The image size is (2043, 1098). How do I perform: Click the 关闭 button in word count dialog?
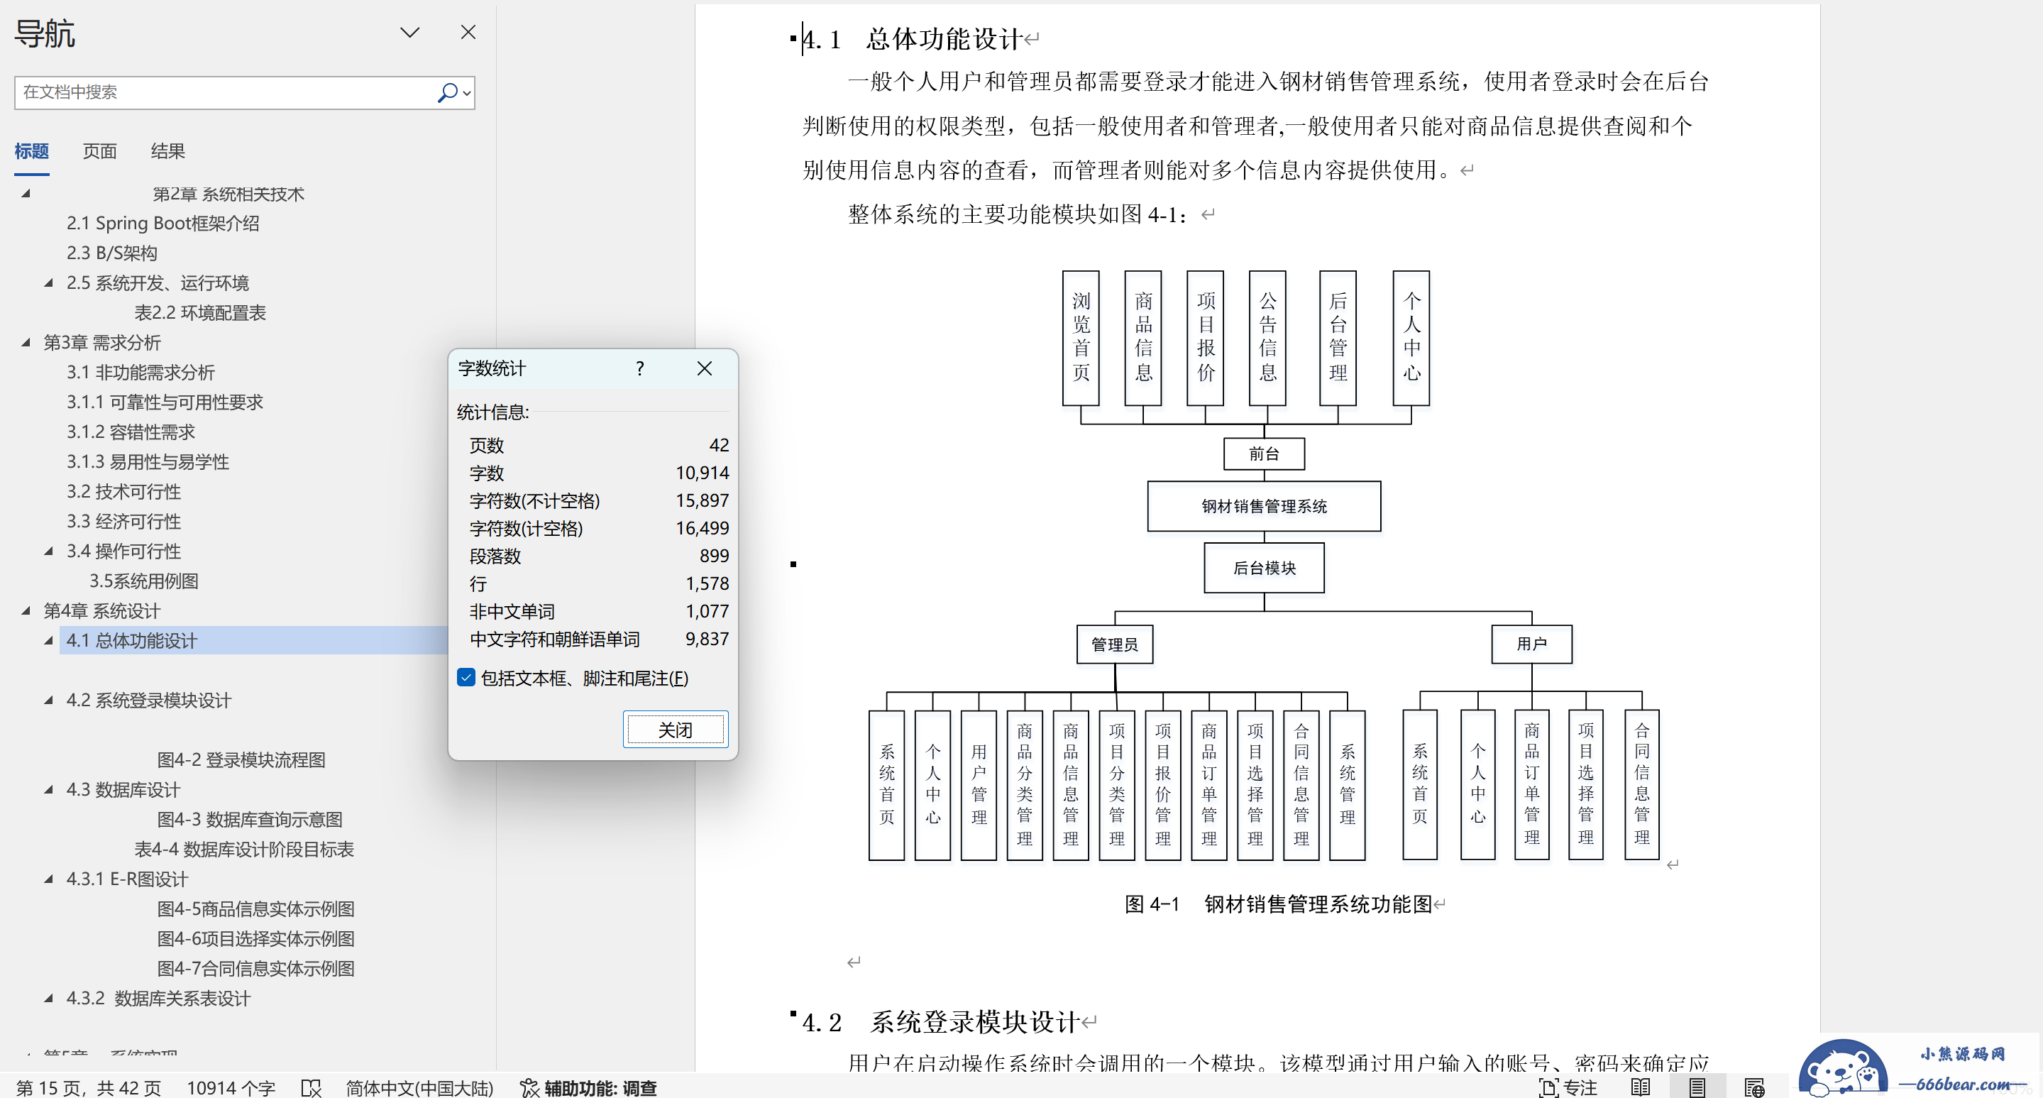[x=676, y=729]
